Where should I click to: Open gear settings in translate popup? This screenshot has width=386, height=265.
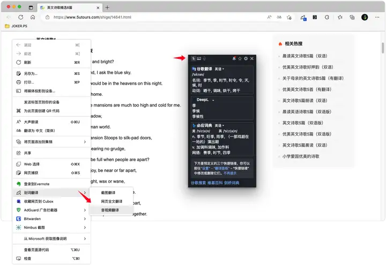point(246,58)
